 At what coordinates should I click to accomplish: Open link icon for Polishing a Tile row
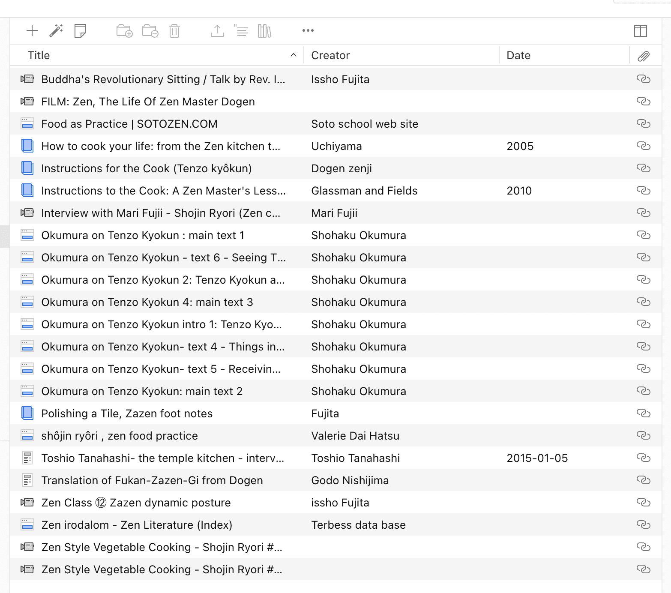coord(643,413)
